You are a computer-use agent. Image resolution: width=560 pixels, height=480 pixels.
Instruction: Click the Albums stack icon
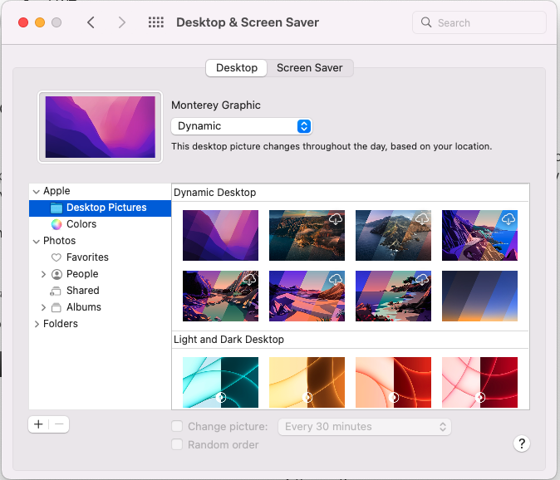click(56, 307)
